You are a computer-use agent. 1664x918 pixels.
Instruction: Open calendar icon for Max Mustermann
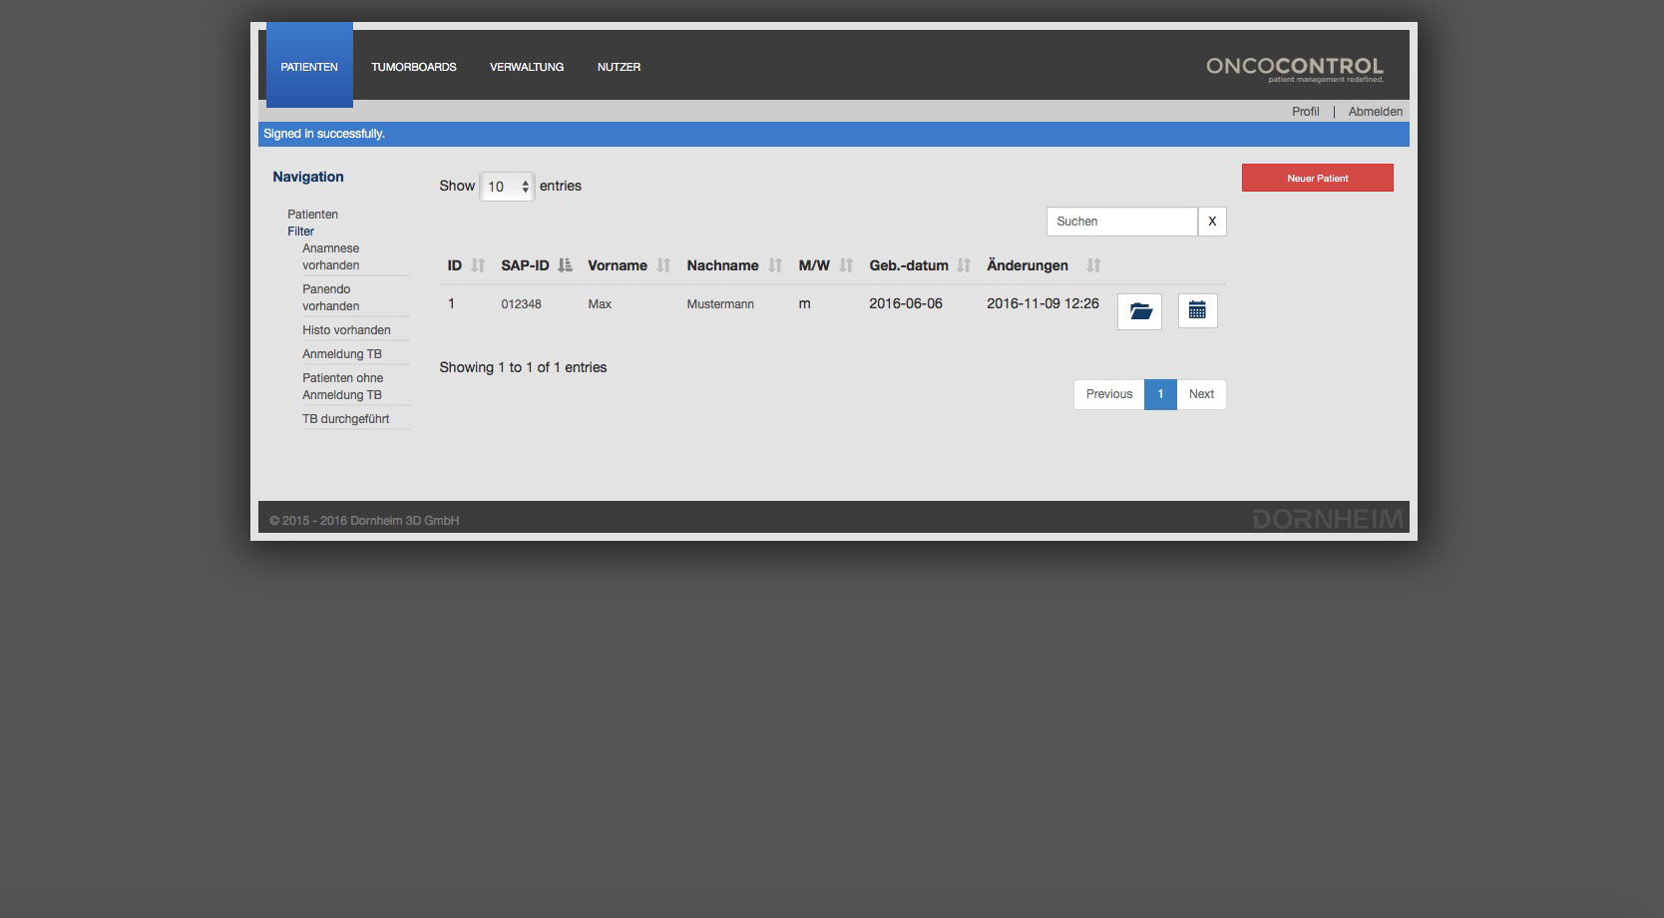tap(1197, 311)
